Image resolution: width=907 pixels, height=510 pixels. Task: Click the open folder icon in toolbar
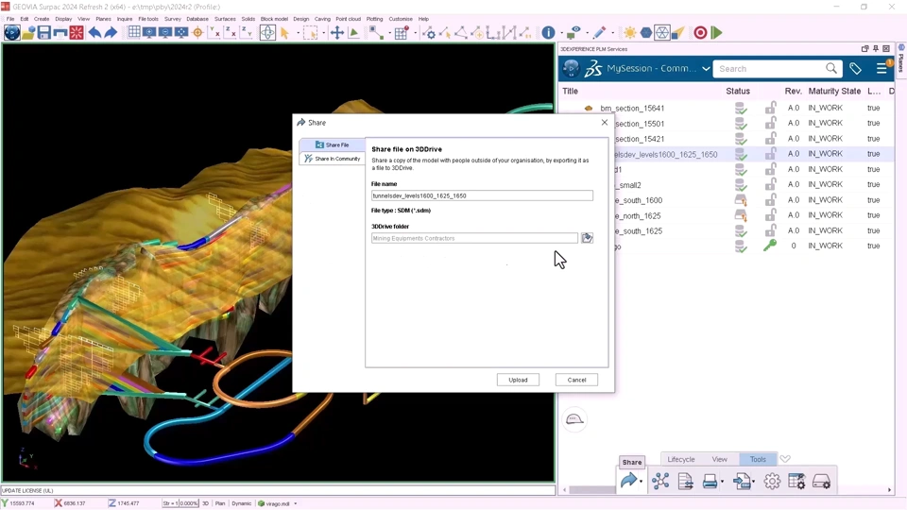[27, 32]
